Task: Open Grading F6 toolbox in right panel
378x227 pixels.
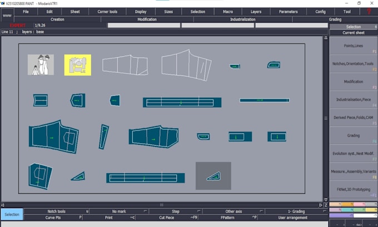Action: pyautogui.click(x=354, y=135)
